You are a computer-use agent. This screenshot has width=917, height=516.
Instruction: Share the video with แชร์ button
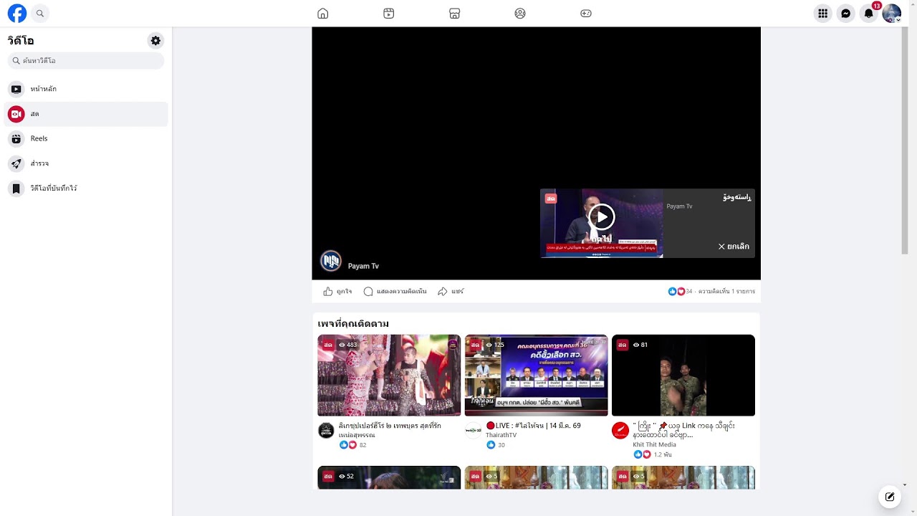pyautogui.click(x=451, y=292)
